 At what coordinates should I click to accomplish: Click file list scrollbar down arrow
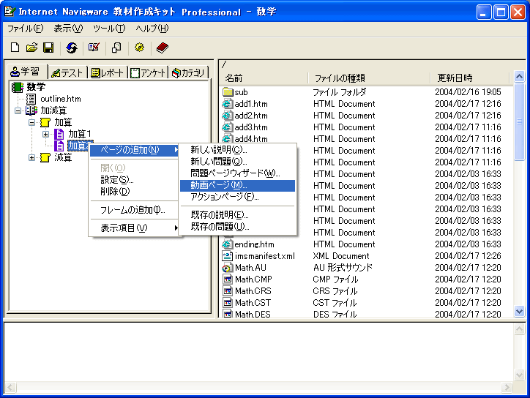tap(519, 311)
